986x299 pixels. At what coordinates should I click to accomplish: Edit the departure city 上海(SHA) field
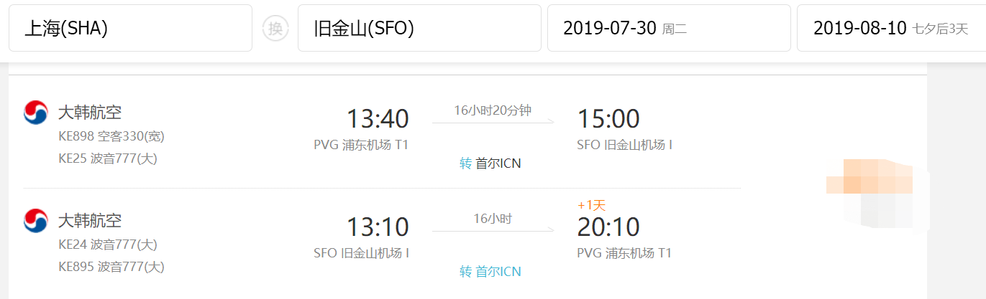(x=130, y=29)
